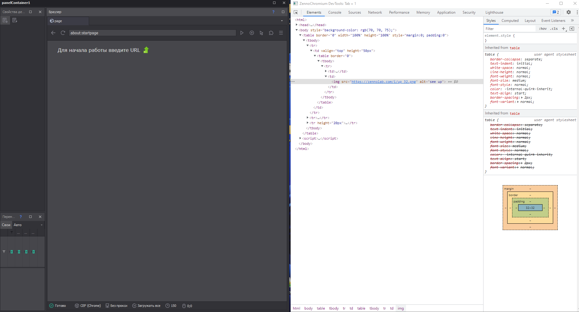Click the body breadcrumb in DevTools path bar
This screenshot has width=579, height=312.
click(x=308, y=308)
